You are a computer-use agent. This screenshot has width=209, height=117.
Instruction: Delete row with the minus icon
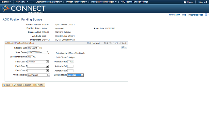point(125,47)
